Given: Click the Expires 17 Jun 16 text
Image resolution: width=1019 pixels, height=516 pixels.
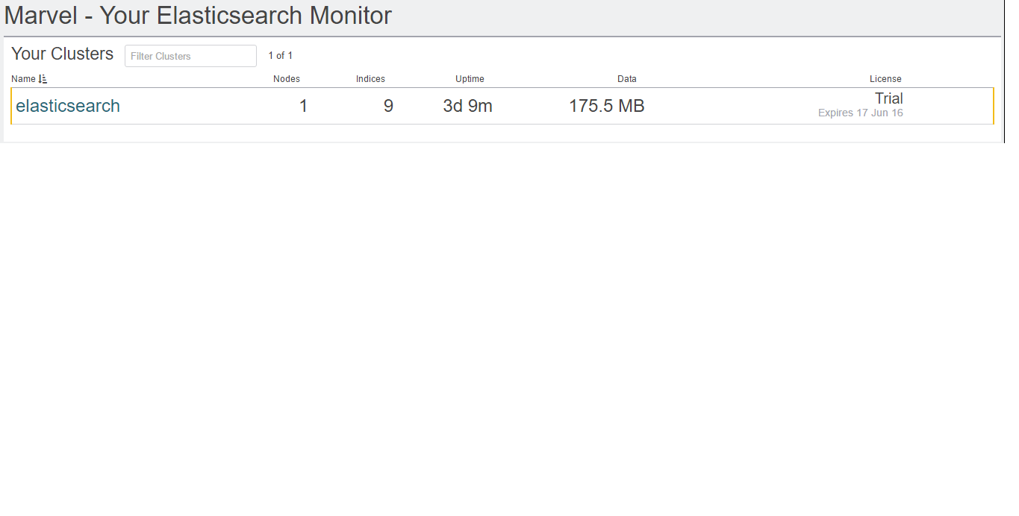Looking at the screenshot, I should pyautogui.click(x=861, y=113).
